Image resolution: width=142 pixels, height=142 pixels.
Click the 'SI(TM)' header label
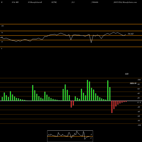coord(54,2)
